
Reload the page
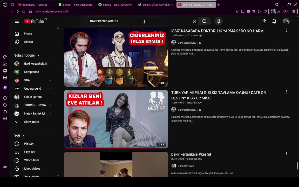coord(23,11)
